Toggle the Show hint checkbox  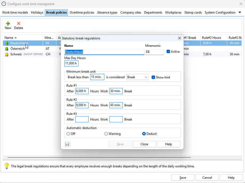[153, 77]
